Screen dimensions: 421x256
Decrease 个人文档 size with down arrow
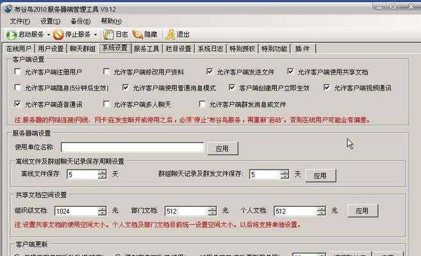click(x=322, y=214)
